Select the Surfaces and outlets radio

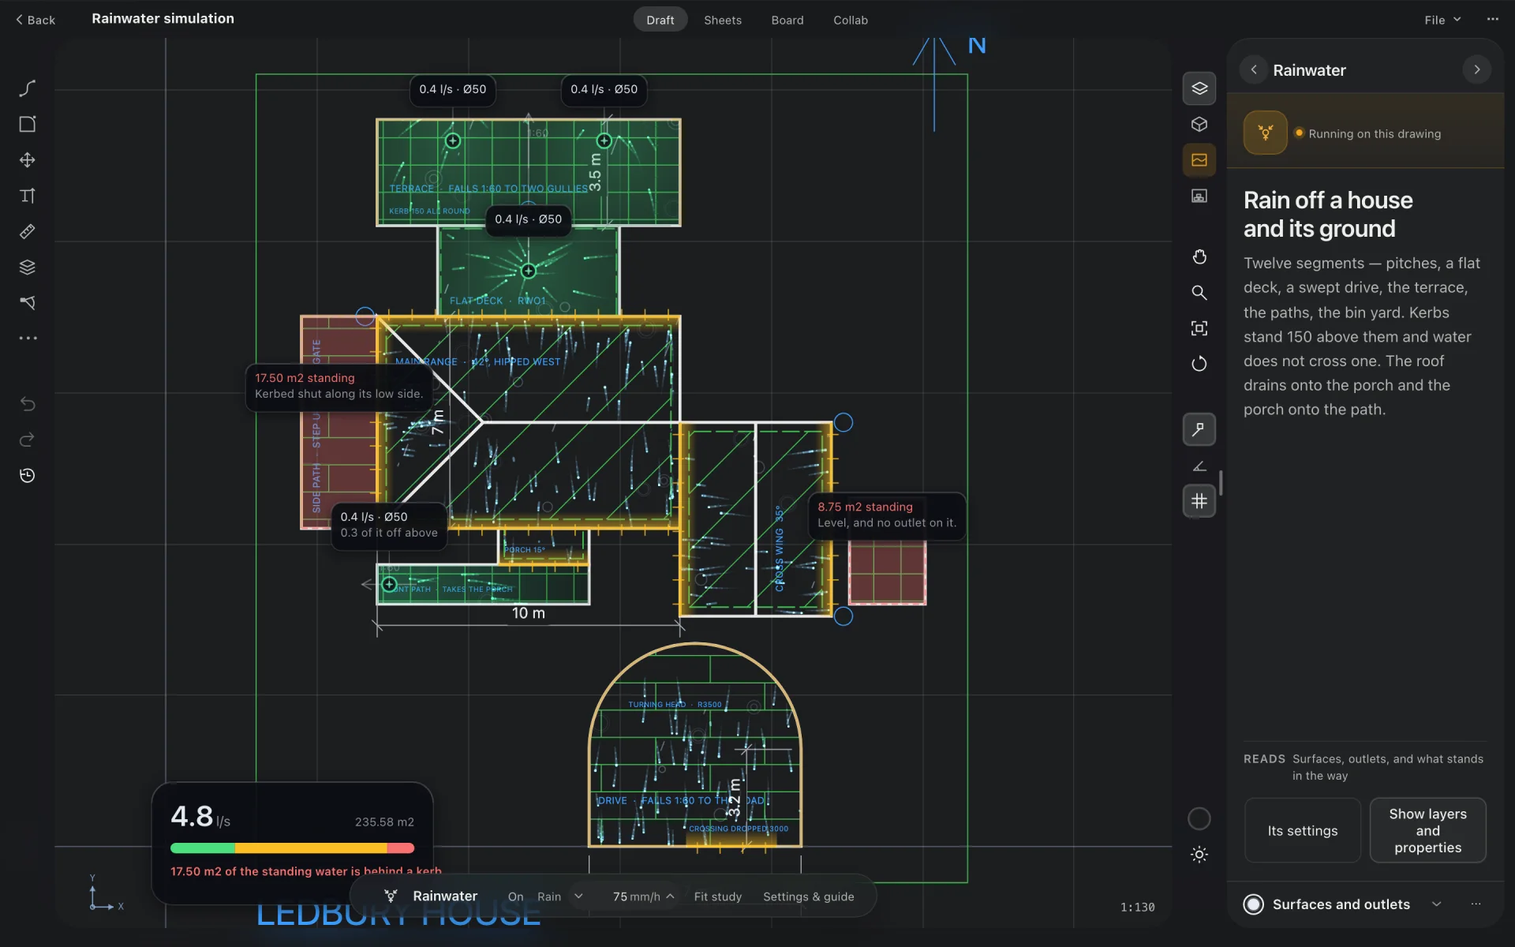[x=1253, y=904]
